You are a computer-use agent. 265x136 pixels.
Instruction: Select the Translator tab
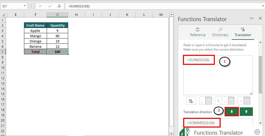pos(243,32)
